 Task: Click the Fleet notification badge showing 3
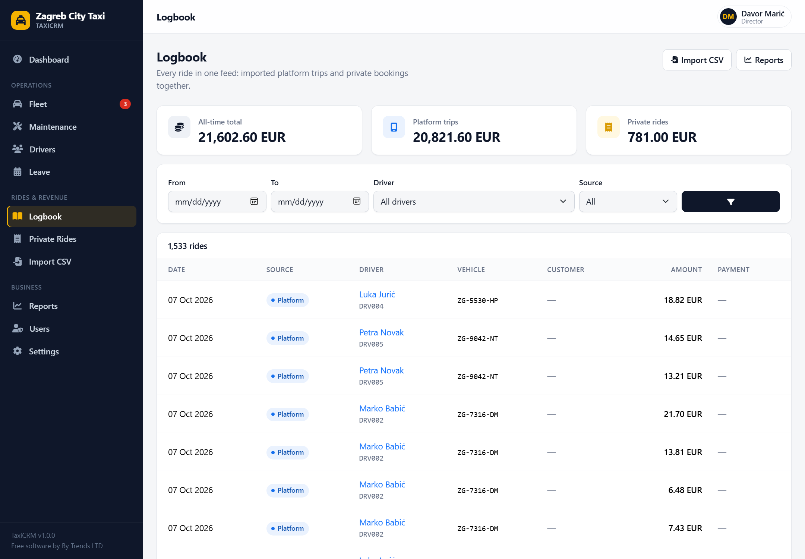(x=125, y=104)
